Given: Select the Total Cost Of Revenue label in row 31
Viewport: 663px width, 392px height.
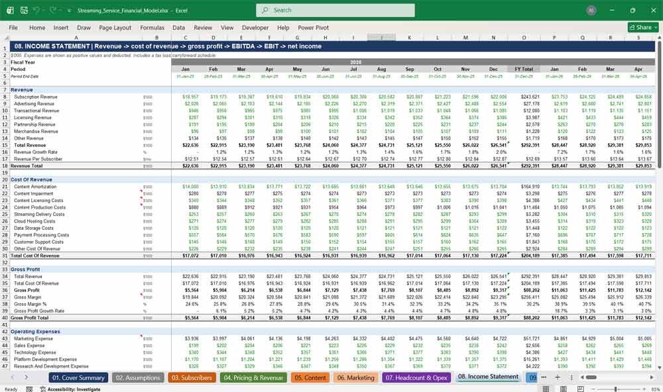Looking at the screenshot, I should pos(34,256).
